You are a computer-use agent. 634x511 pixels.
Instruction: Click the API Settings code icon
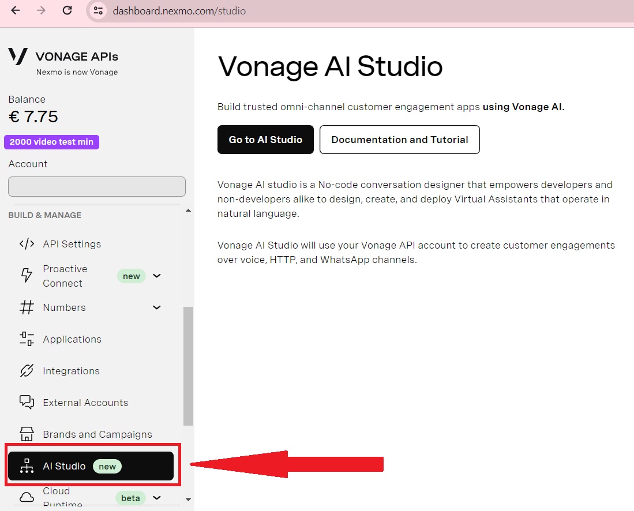tap(27, 244)
